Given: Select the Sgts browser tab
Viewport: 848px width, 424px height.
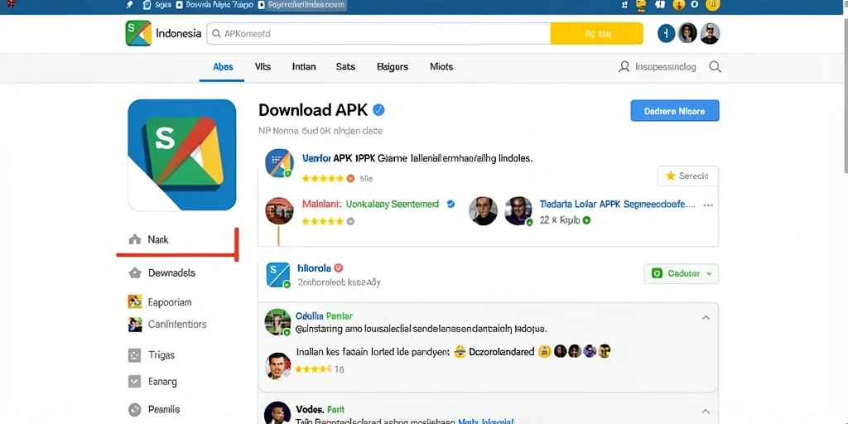Looking at the screenshot, I should coord(158,5).
